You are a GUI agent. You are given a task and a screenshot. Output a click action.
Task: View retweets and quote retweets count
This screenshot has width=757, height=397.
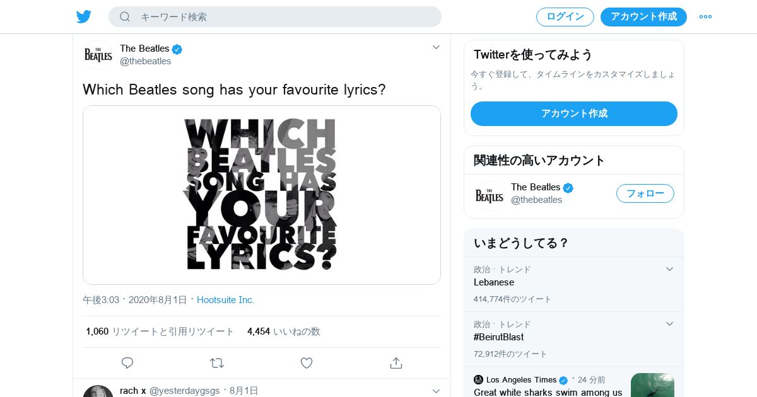click(160, 331)
